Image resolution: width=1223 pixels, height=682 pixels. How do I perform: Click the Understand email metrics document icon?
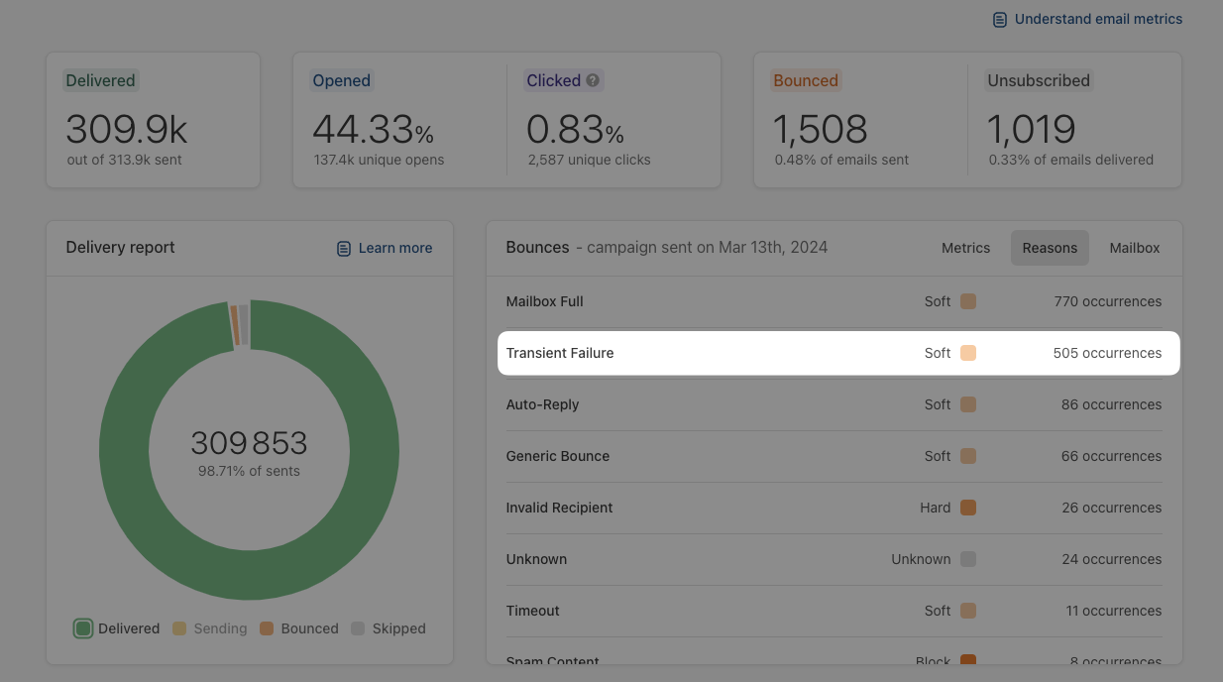pos(1000,20)
